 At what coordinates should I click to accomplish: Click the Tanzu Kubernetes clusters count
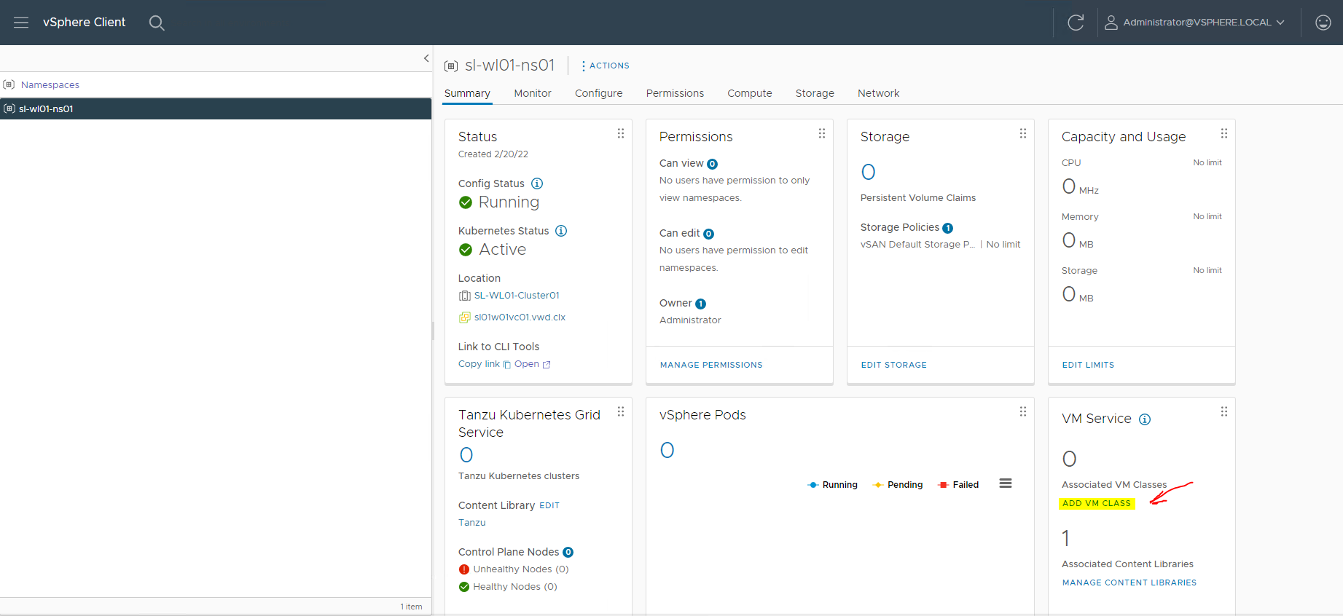click(466, 455)
